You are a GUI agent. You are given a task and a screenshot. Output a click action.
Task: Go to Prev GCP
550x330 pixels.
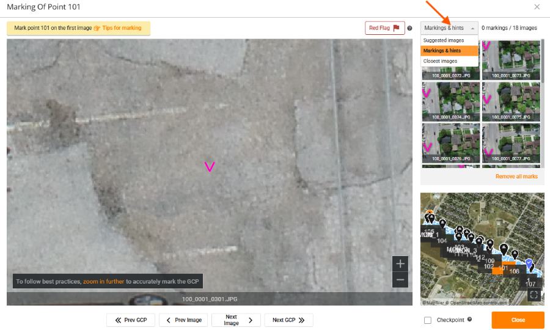point(131,320)
